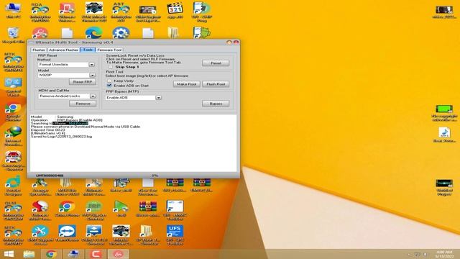Open the Ultimate Multi Tool taskbar icon
Screen dimensions: 460x259
[x=118, y=254]
